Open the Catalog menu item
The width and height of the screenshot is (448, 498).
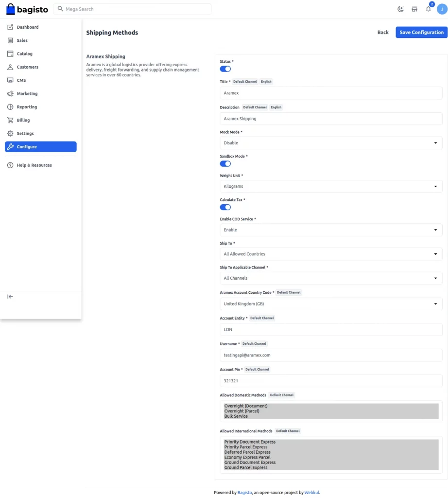click(x=41, y=53)
